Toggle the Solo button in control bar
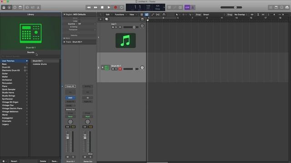 pos(180,7)
